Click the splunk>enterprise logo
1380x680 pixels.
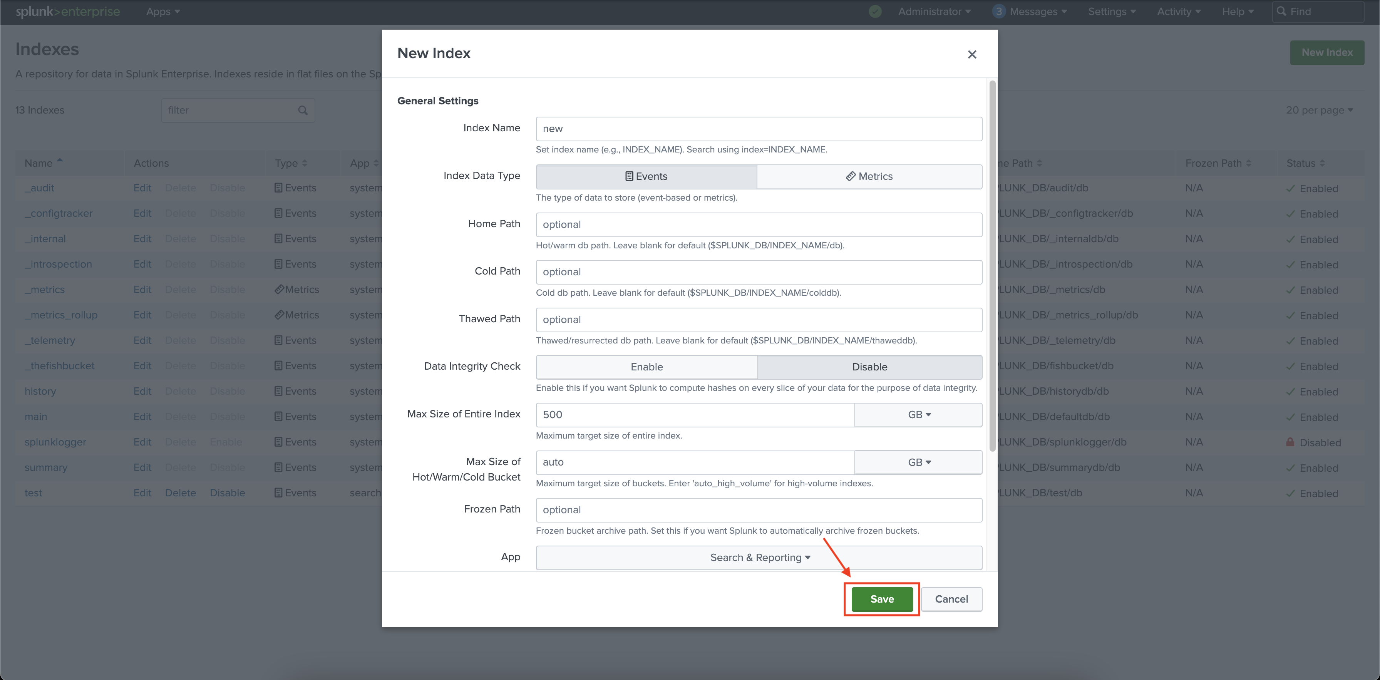tap(67, 12)
